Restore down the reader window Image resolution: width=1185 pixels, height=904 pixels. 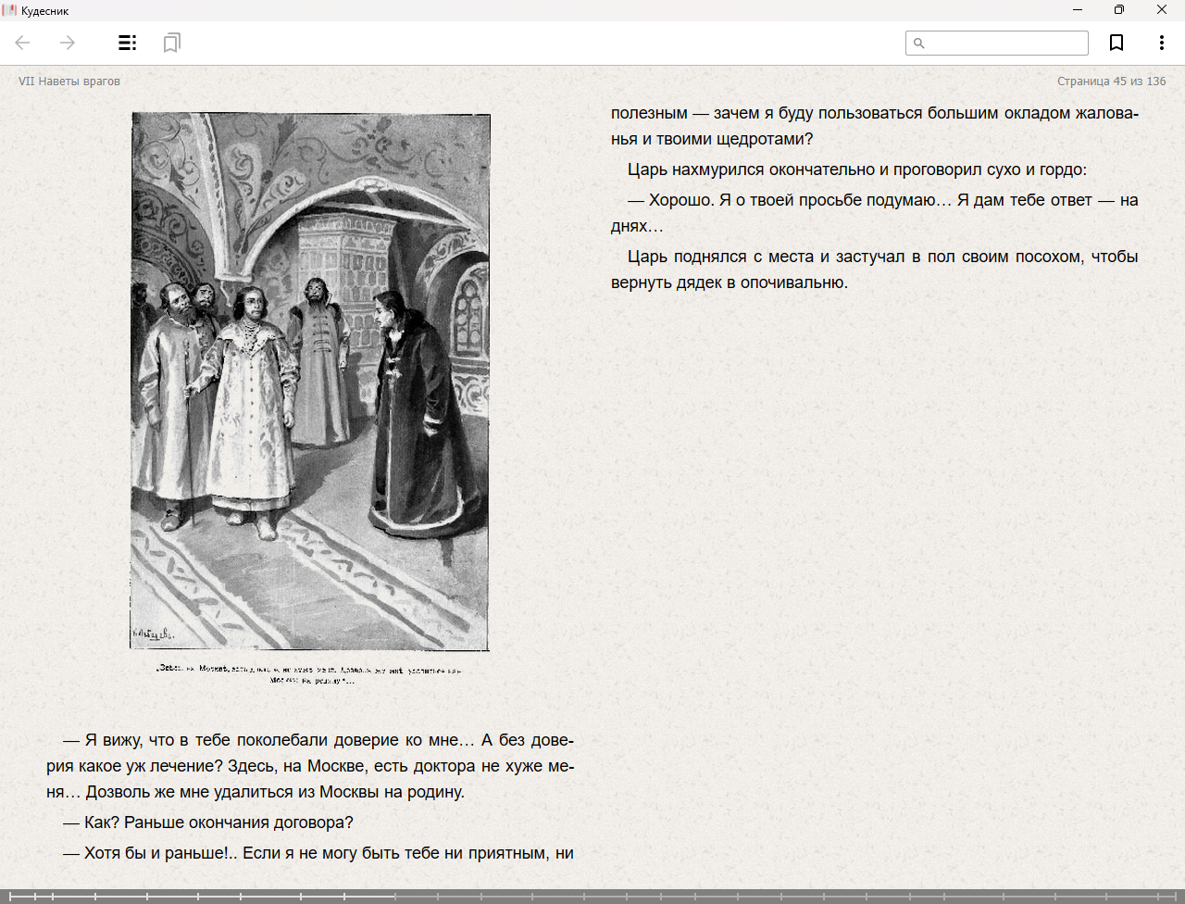[1119, 10]
